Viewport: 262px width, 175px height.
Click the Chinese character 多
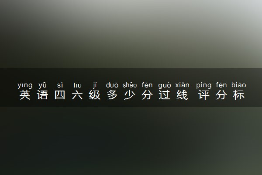tap(112, 95)
